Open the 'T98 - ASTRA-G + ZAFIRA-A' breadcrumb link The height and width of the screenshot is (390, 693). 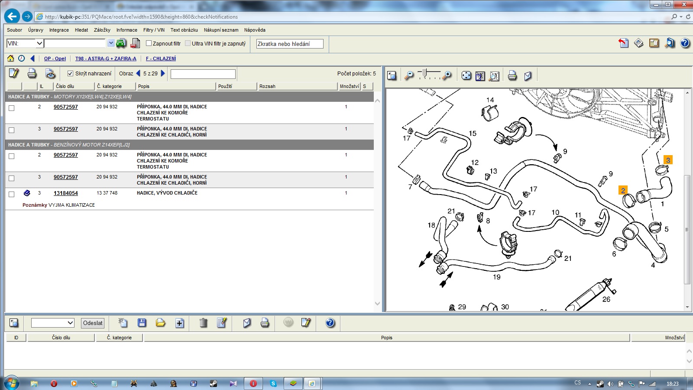[x=106, y=58]
